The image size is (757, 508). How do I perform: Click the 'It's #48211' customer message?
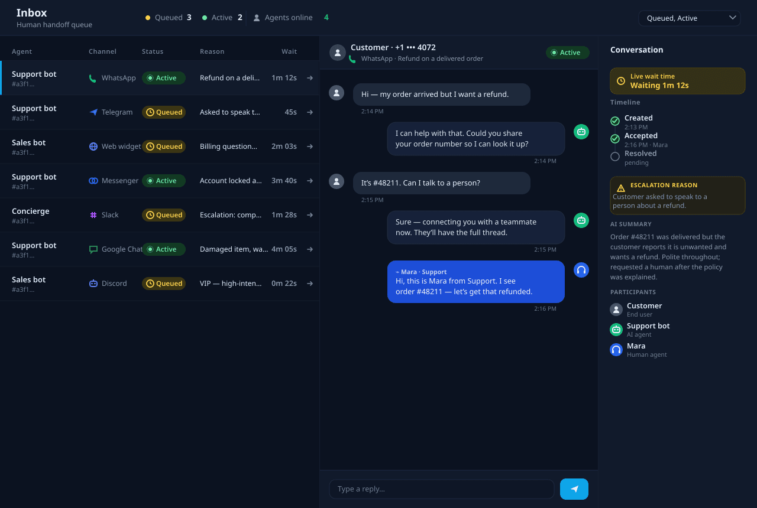pos(442,183)
